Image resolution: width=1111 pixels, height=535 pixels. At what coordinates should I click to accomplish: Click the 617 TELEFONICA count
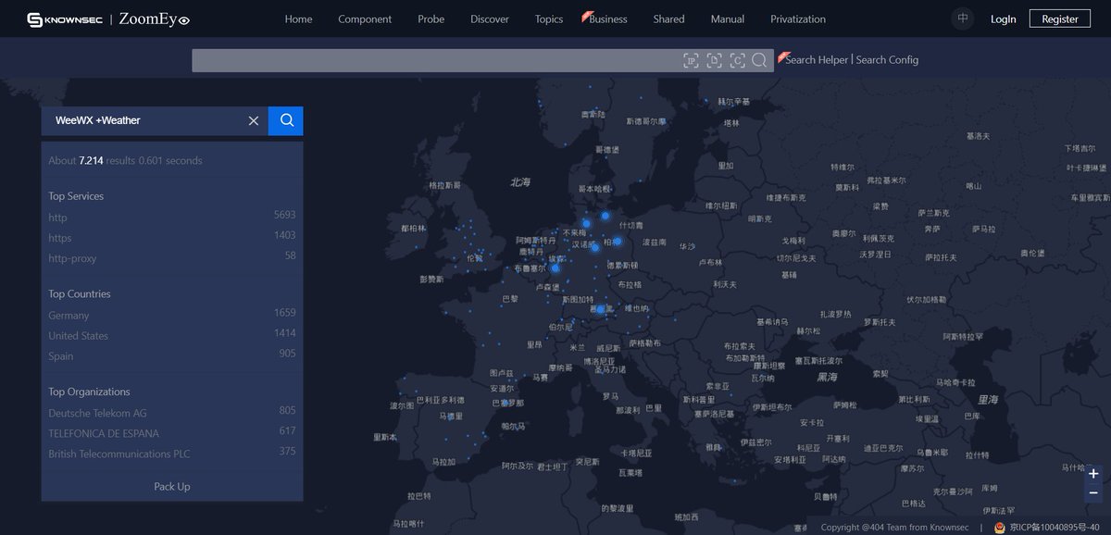287,430
